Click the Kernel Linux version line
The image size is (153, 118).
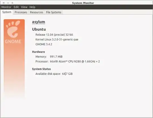(57, 39)
